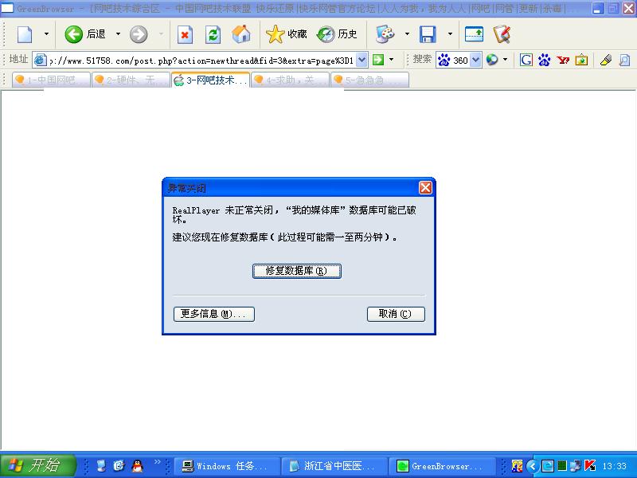Click the show desktop quick launch icon
Screen dimensions: 637x478
click(101, 466)
